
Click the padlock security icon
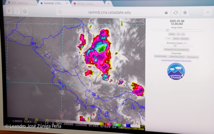[166, 12]
